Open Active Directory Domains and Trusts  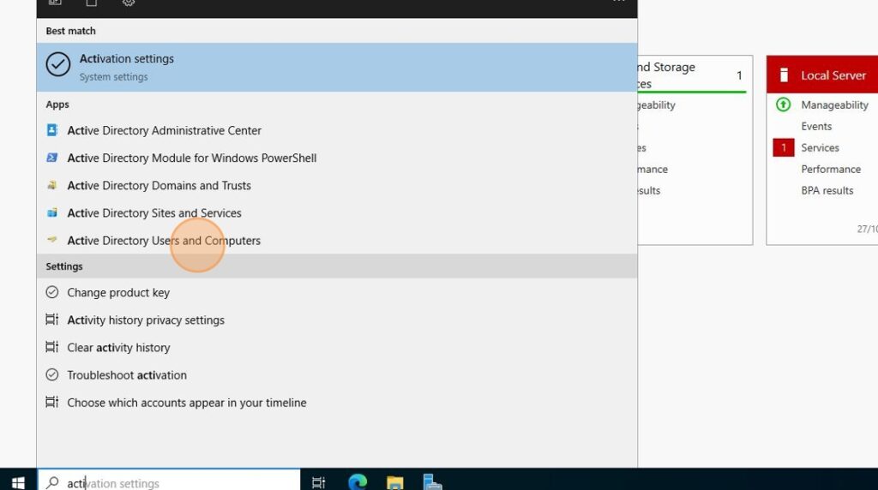point(336,185)
